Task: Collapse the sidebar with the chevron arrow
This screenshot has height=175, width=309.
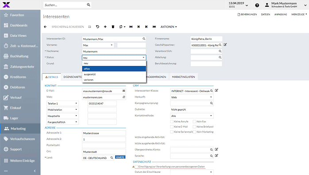Action: click(x=35, y=171)
